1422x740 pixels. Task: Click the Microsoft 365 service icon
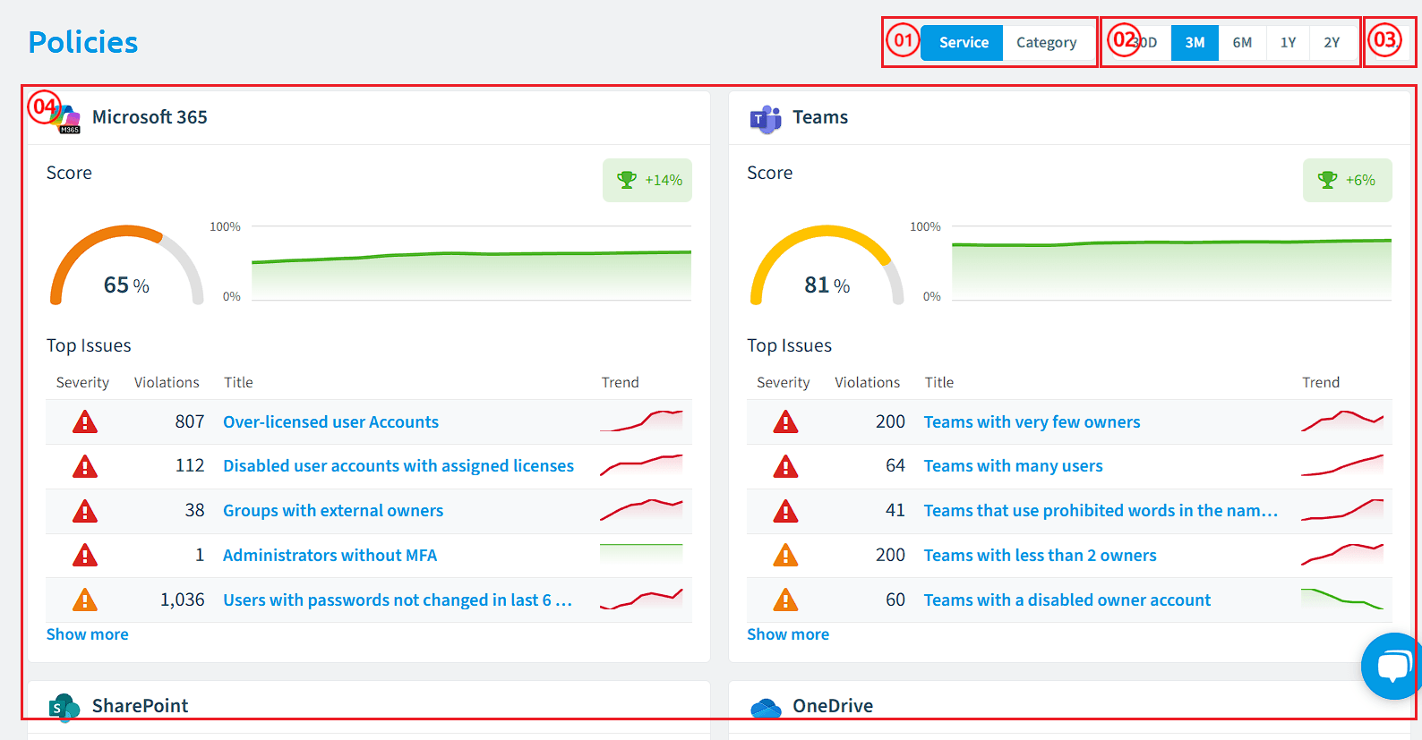[64, 118]
